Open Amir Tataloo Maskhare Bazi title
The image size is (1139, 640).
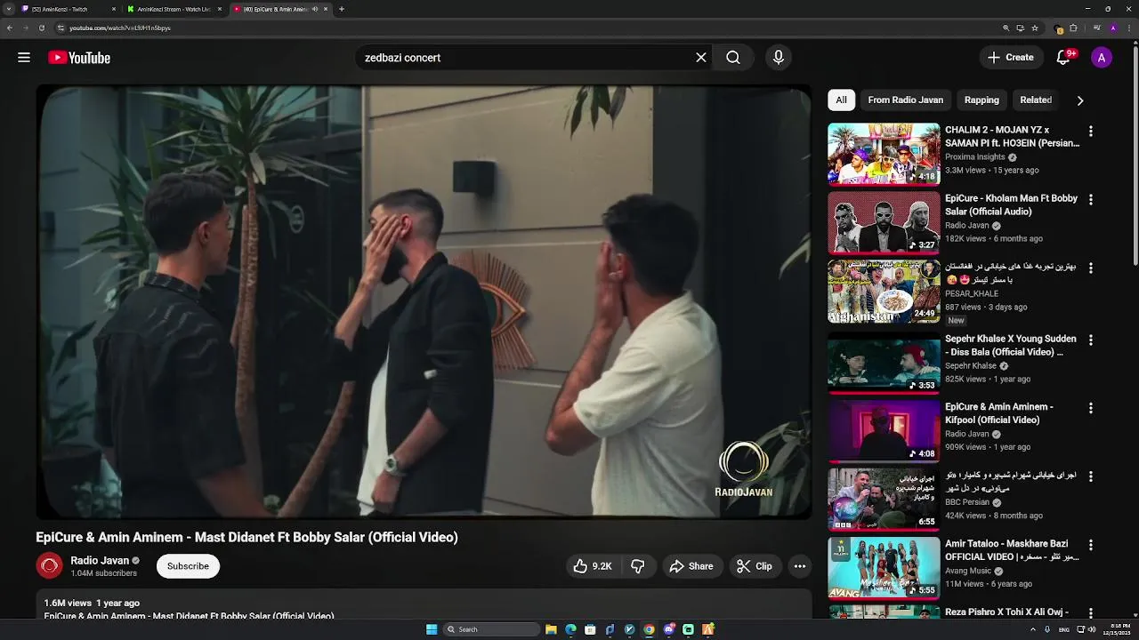point(1012,550)
